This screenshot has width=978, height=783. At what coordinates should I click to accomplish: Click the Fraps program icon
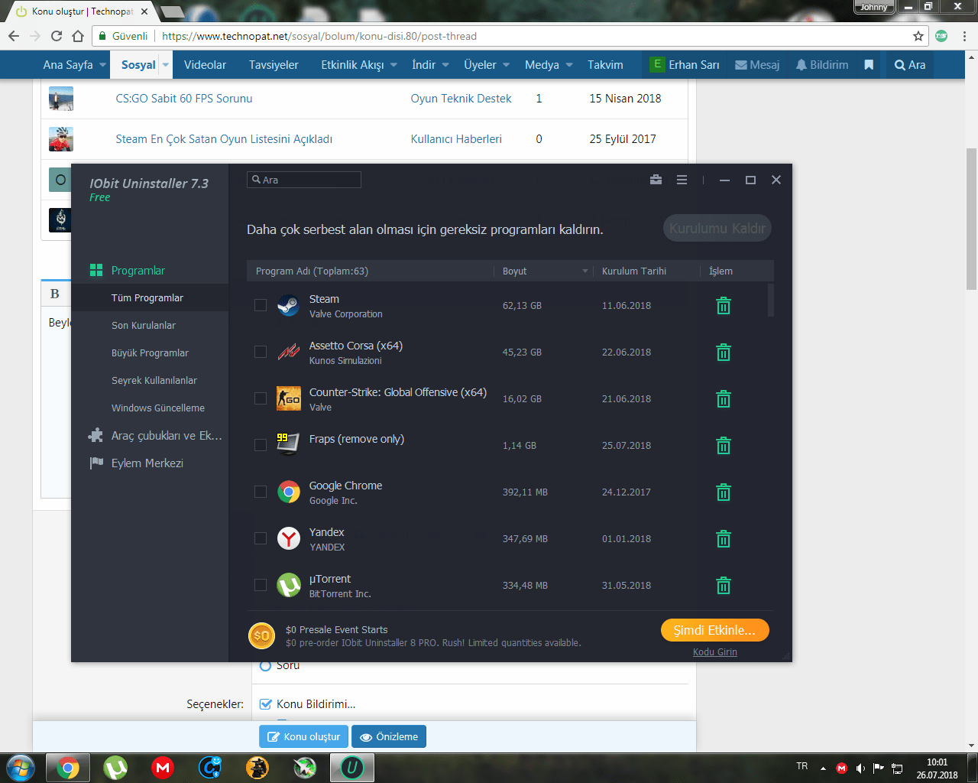288,444
